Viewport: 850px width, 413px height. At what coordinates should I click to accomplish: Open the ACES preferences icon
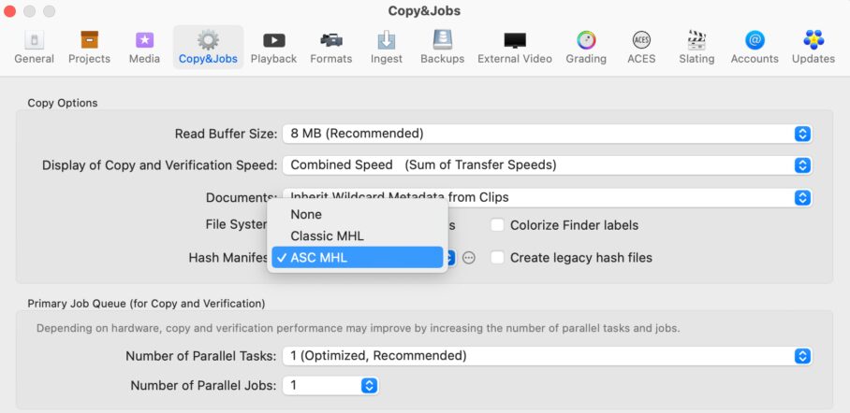(641, 48)
